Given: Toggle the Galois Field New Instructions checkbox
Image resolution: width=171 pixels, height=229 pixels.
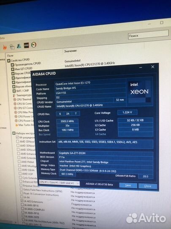Looking at the screenshot, I should pos(21,189).
